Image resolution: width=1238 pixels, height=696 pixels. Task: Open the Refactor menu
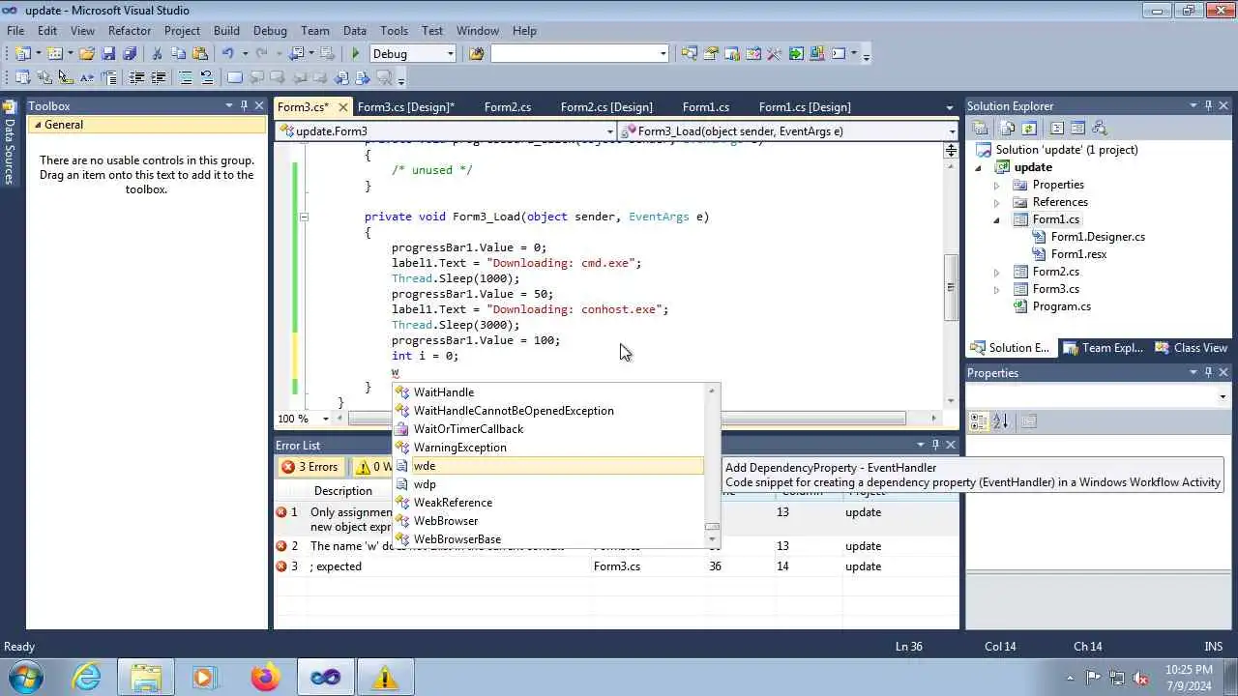coord(130,31)
